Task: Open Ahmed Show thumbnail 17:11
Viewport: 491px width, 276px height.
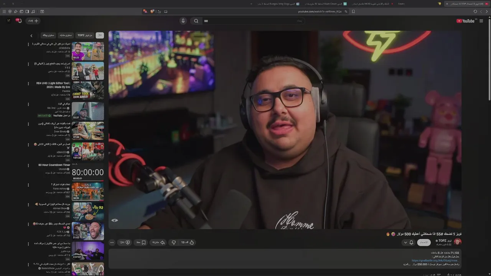Action: [88, 211]
